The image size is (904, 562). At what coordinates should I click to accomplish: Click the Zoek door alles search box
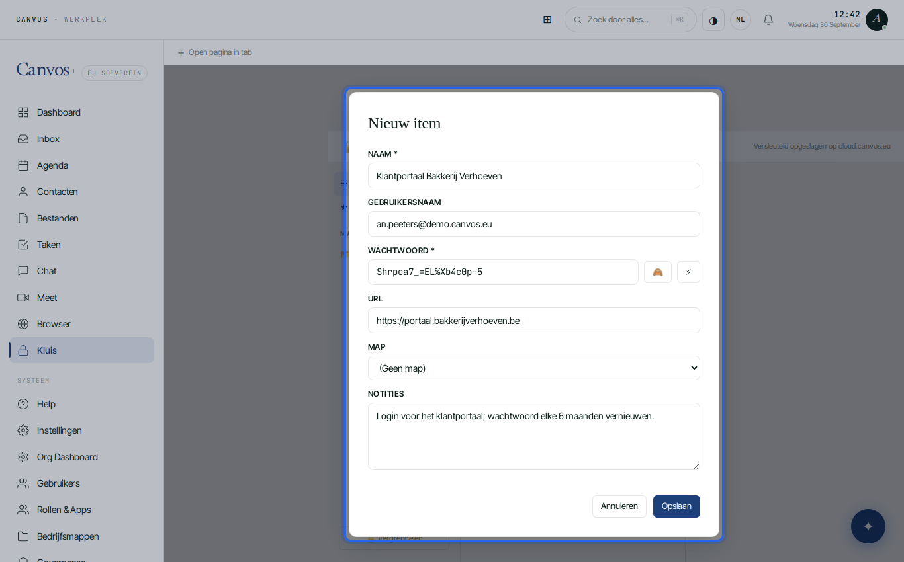click(631, 20)
